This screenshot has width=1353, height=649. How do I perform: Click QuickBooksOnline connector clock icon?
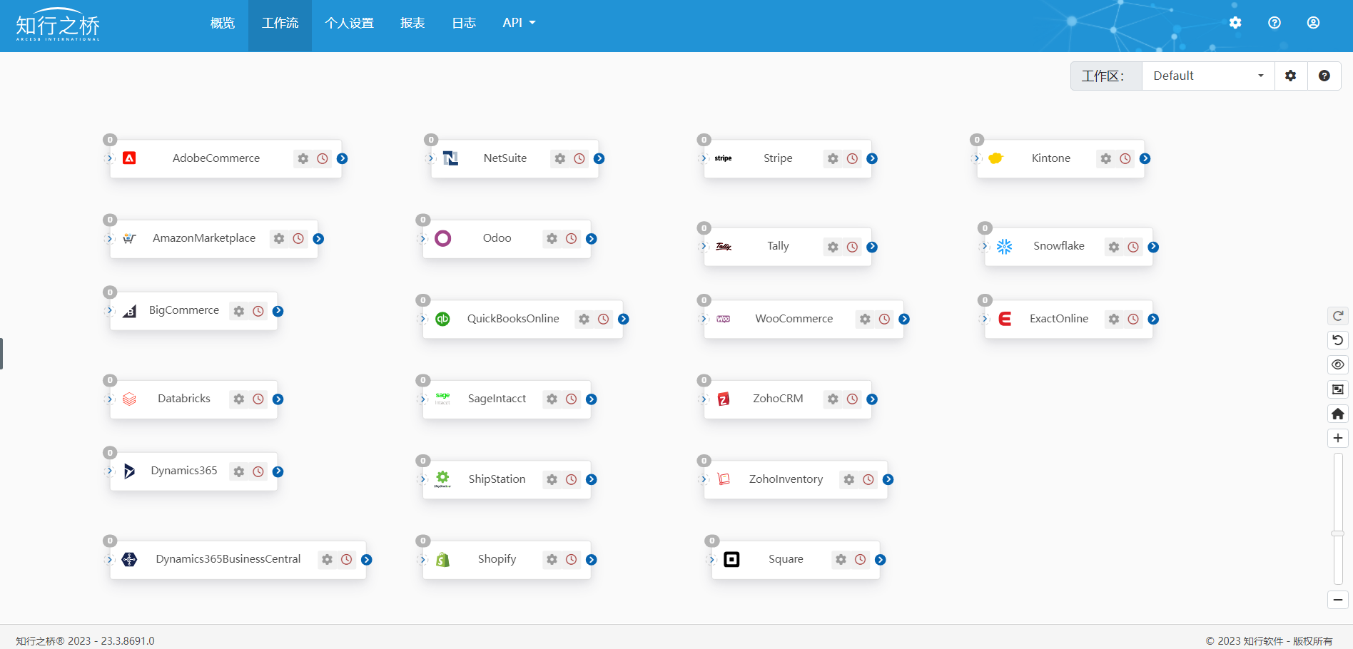pyautogui.click(x=604, y=319)
